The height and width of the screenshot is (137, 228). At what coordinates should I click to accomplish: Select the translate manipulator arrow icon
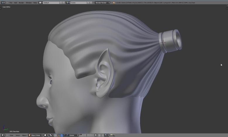tap(62, 135)
